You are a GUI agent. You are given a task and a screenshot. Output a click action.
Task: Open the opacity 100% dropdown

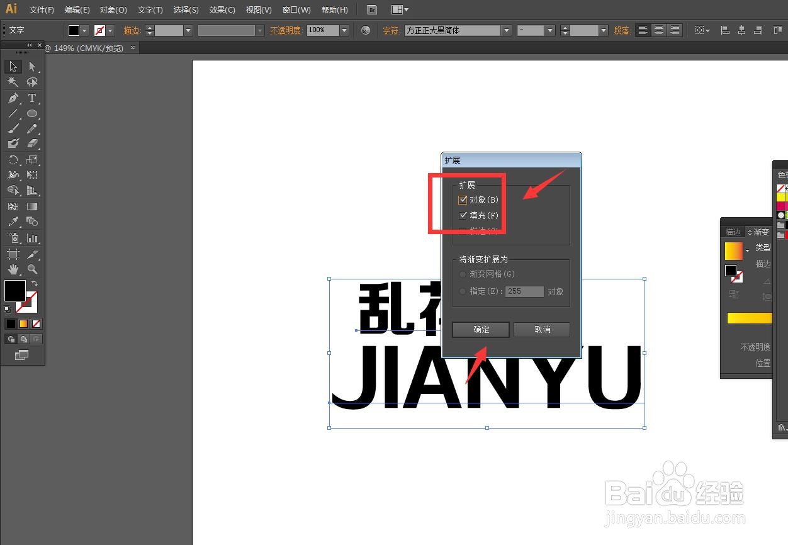[344, 30]
